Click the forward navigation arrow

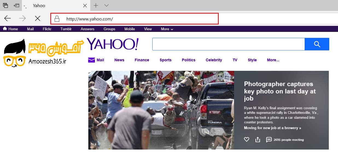(22, 18)
